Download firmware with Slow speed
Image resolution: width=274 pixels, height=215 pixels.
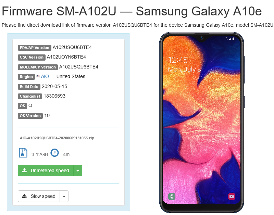tap(39, 196)
